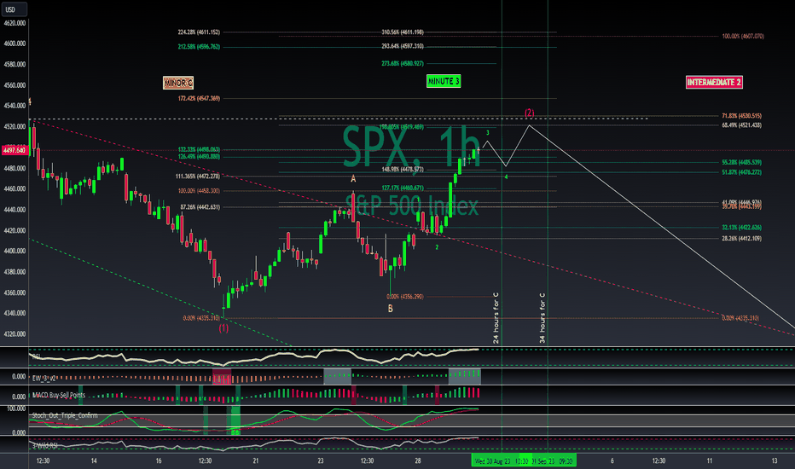Click the 100.000 Stochastic scale label

16,408
